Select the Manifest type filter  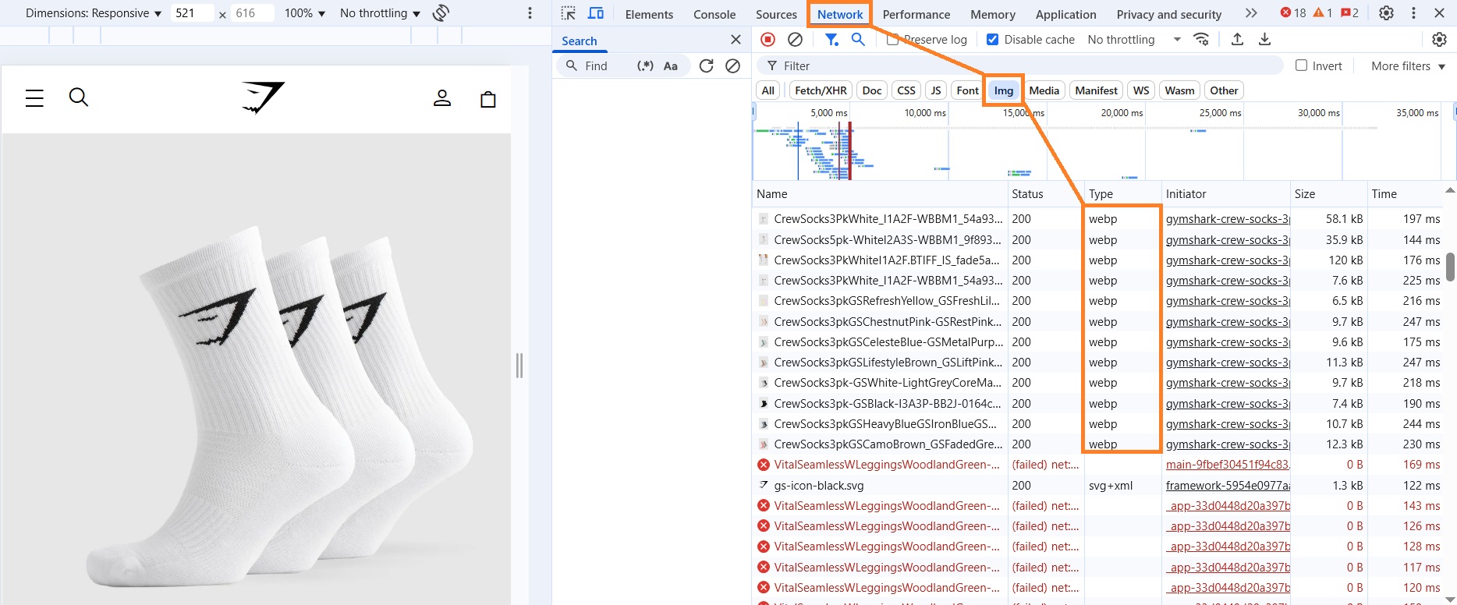click(x=1096, y=90)
